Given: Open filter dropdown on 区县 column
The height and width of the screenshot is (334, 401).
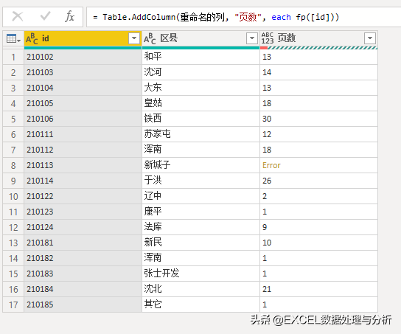Looking at the screenshot, I should (x=252, y=38).
